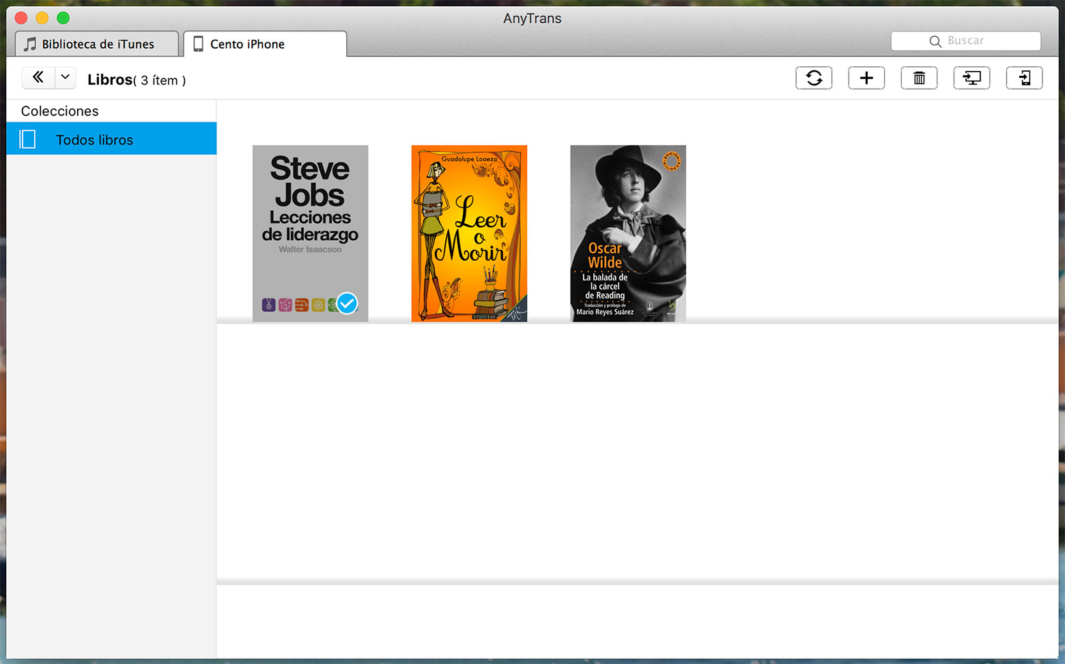
Task: Select the Oscar Wilde book cover
Action: 628,233
